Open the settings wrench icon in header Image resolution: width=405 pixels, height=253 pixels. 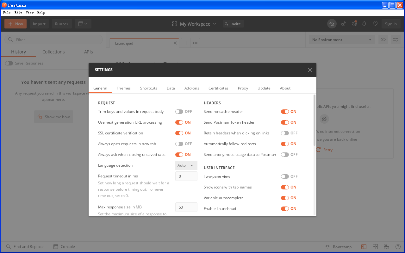tap(355, 24)
